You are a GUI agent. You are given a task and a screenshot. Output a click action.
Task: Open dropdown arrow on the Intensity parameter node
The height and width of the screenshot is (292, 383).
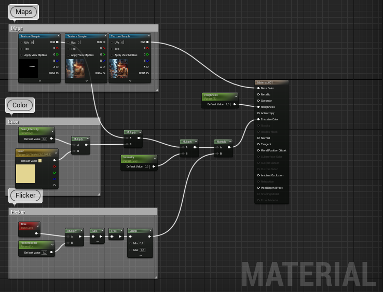coord(155,159)
